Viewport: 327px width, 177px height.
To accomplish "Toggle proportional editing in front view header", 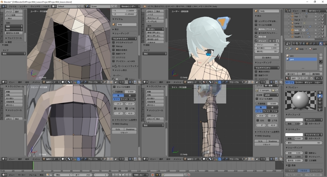I will [120, 159].
